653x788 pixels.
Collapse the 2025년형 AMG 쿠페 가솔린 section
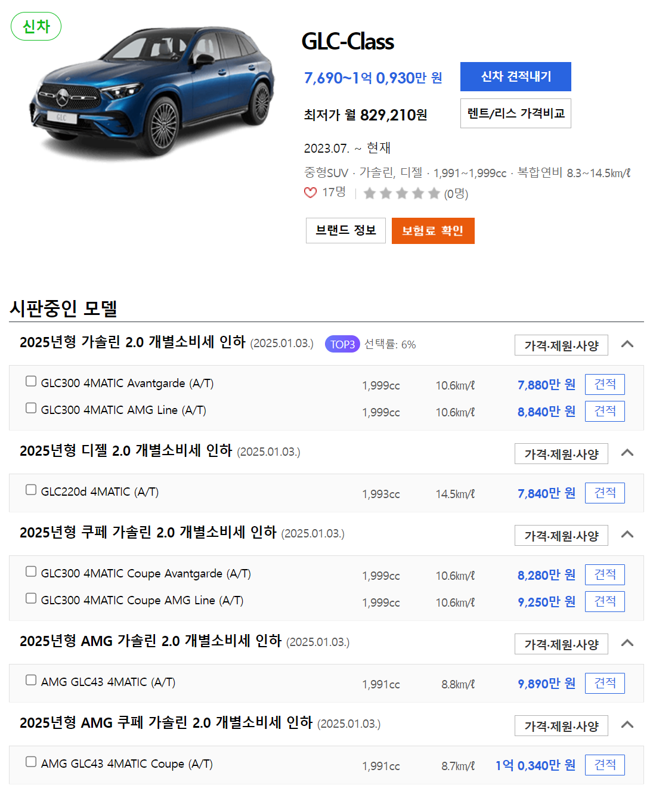tap(627, 725)
